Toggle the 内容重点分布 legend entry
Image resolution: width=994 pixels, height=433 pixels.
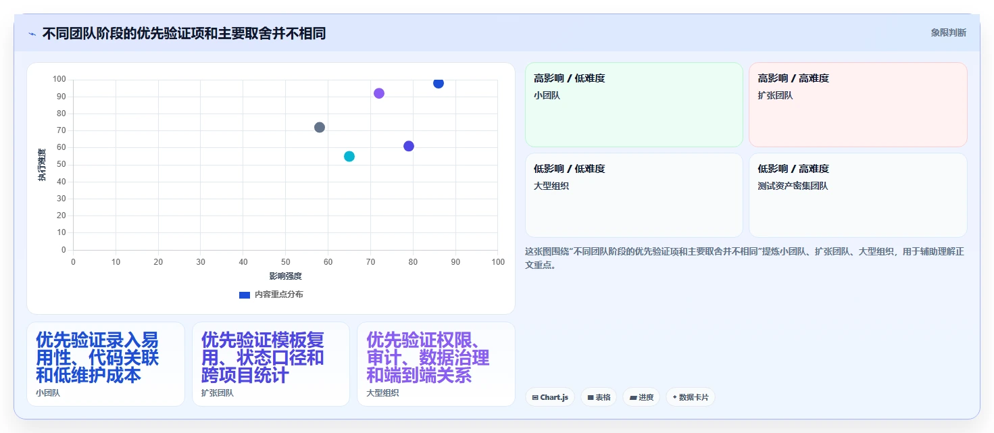coord(272,295)
